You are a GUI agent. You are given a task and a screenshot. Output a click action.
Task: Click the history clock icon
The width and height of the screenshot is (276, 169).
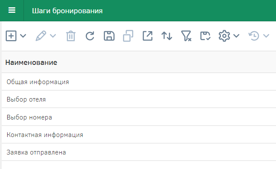tap(254, 36)
